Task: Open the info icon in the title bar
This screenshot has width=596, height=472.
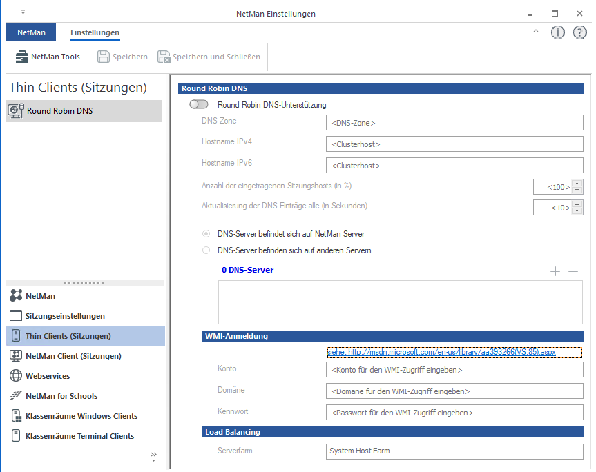Action: coord(558,32)
